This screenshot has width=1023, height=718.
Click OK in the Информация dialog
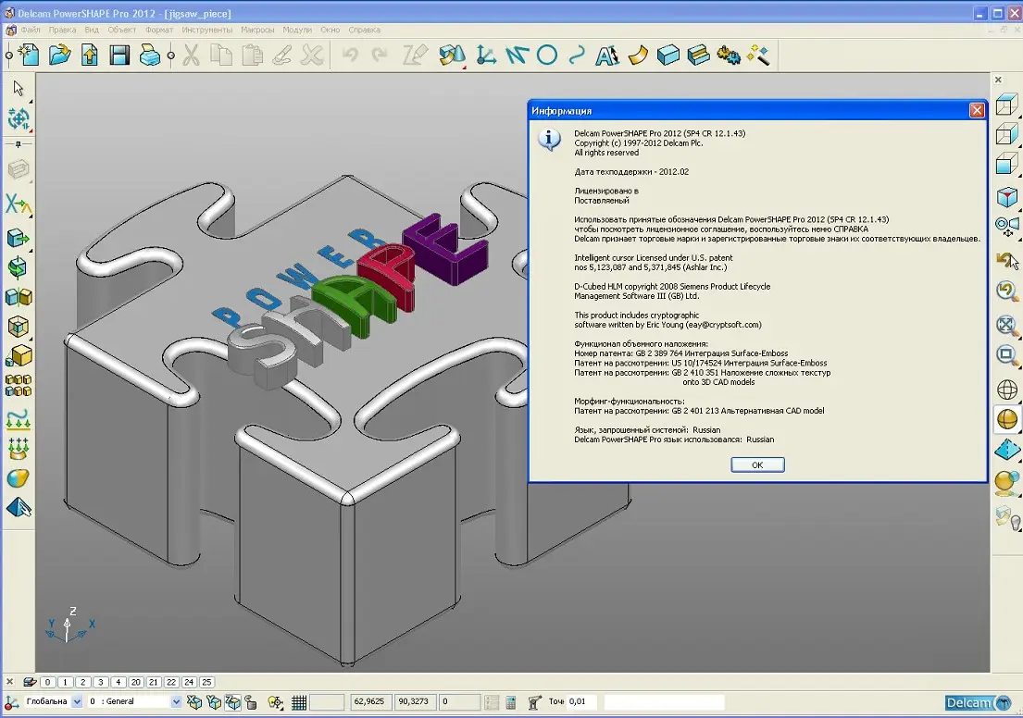pyautogui.click(x=757, y=465)
